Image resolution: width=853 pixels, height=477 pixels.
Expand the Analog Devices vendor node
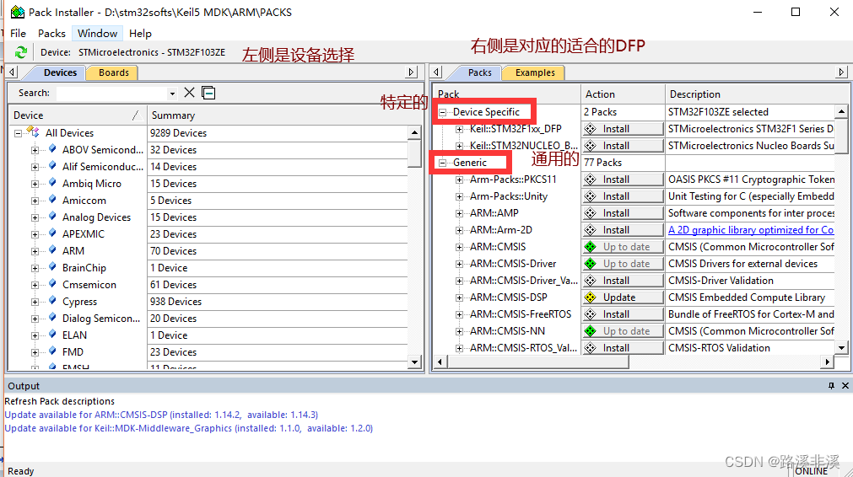pyautogui.click(x=35, y=217)
